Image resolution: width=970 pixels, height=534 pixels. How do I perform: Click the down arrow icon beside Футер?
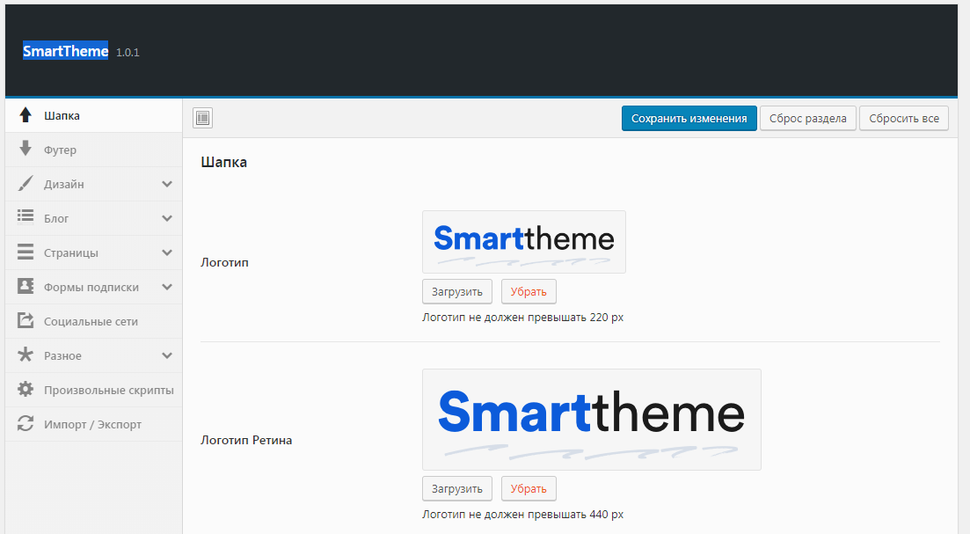tap(26, 150)
